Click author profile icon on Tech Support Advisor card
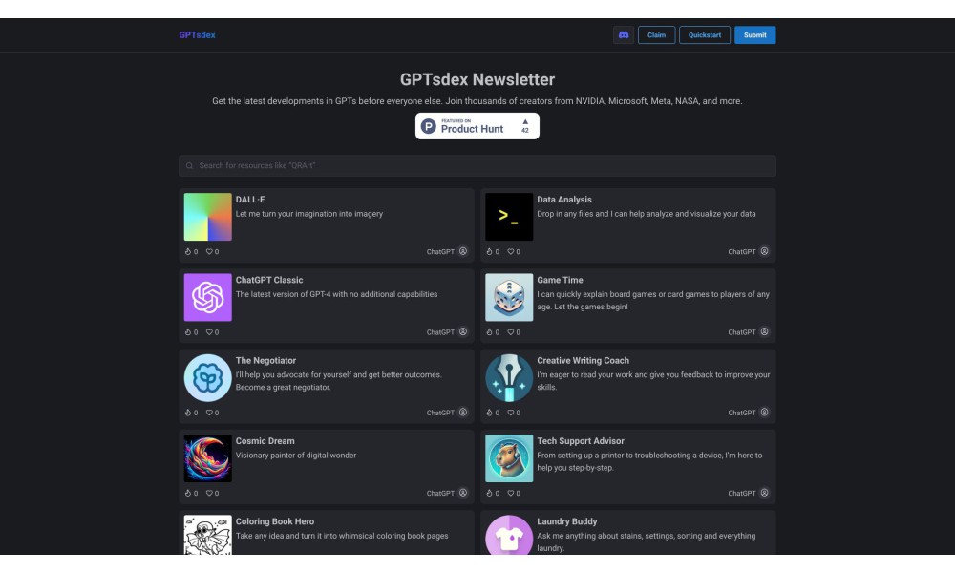Screen dimensions: 955x573 764,492
